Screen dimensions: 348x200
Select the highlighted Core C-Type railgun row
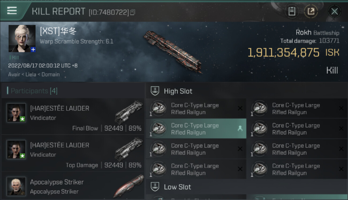pos(196,129)
